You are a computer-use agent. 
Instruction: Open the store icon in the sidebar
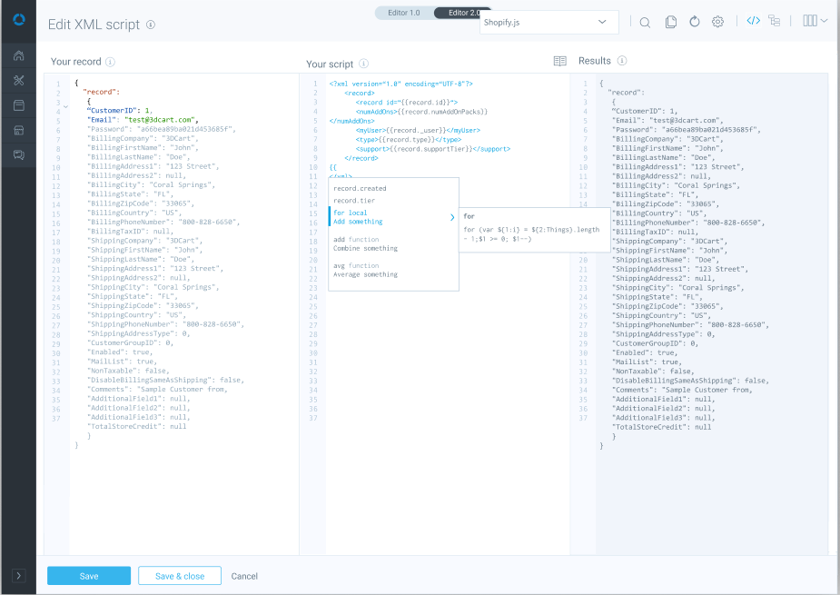pos(18,130)
